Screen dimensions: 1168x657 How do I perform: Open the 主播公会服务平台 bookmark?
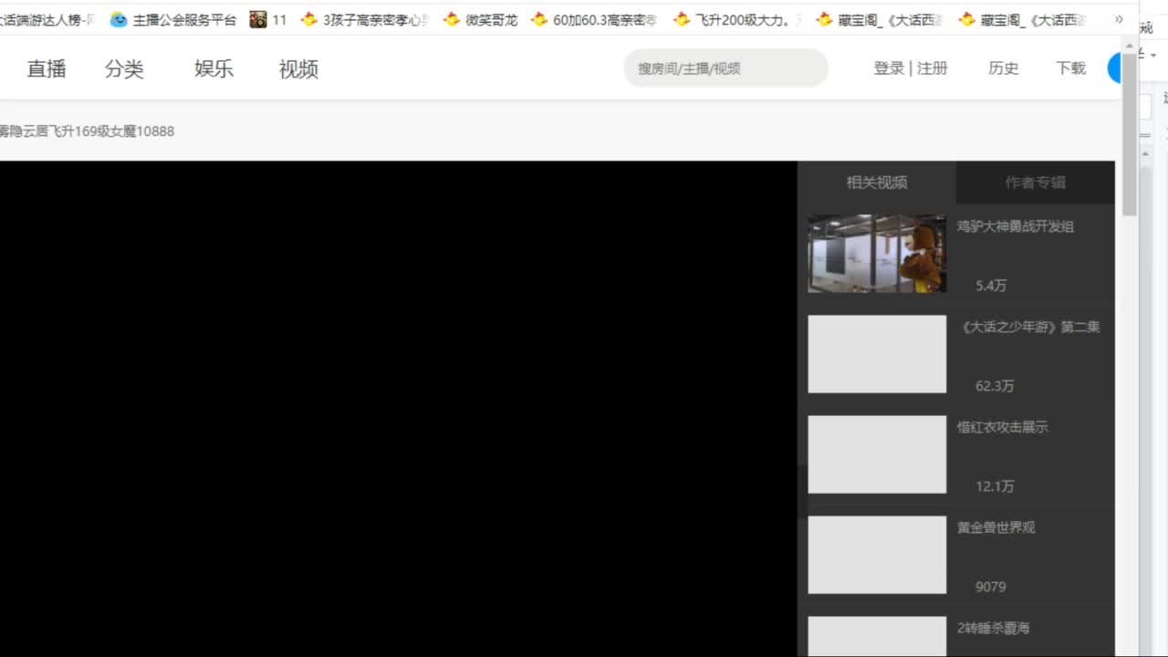tap(172, 19)
